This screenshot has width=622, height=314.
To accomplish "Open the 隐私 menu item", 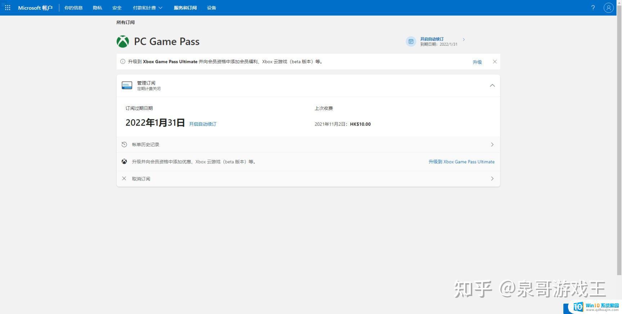I will click(97, 8).
